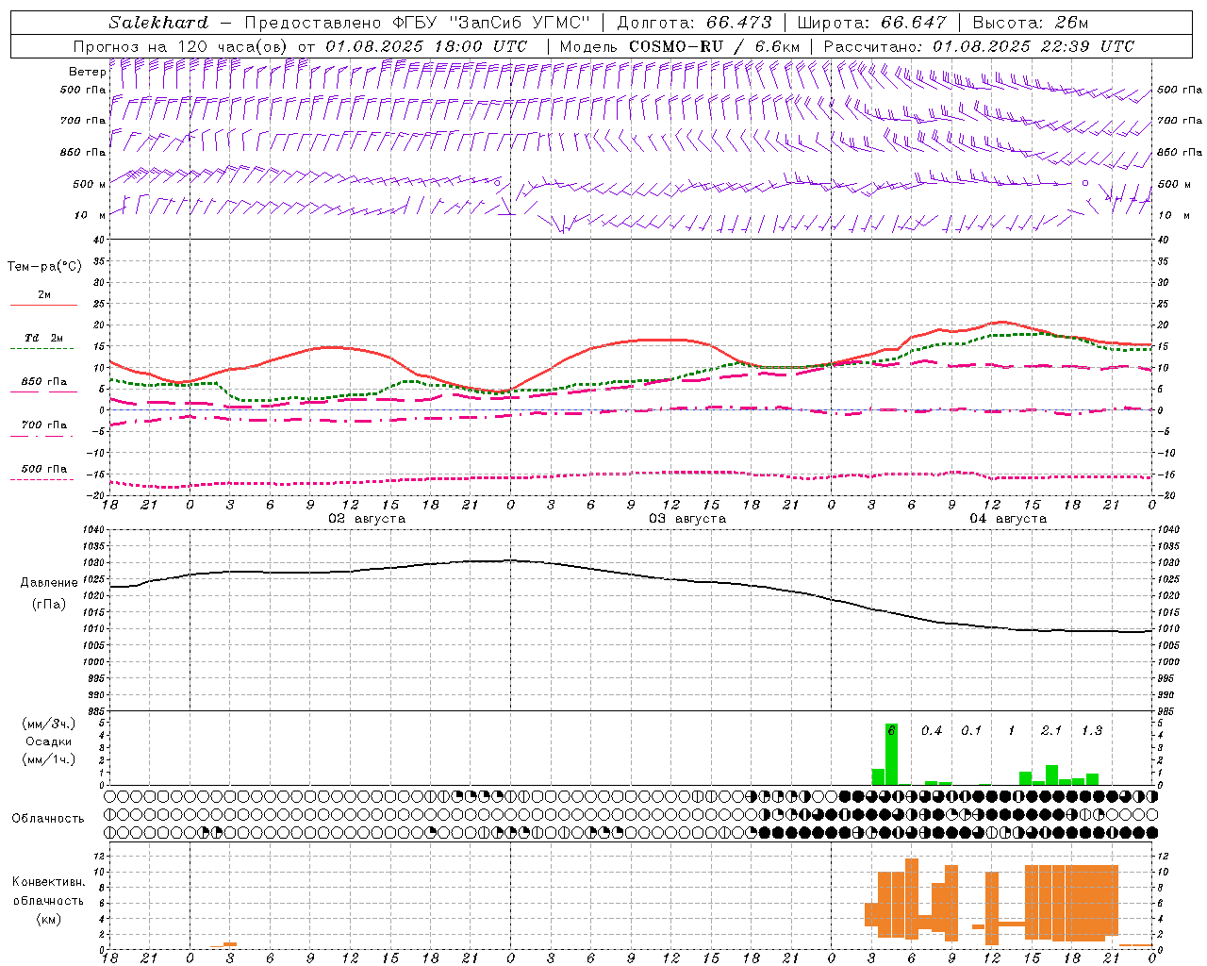Click the "Осадки" precipitation label
The width and height of the screenshot is (1207, 966).
[x=48, y=741]
